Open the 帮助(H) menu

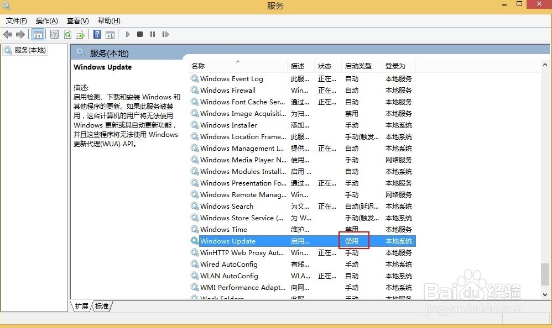pos(109,21)
